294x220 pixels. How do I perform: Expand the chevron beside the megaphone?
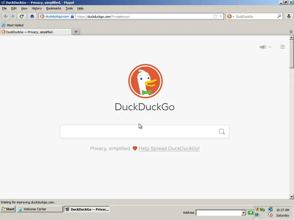coord(270,47)
